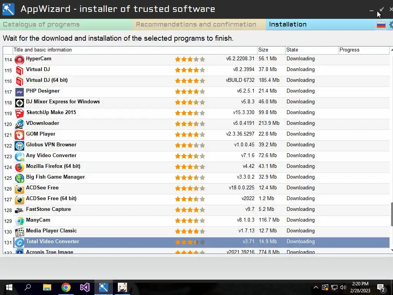This screenshot has height=295, width=393.
Task: Click the version v9.7 of FastStone Capture
Action: [249, 209]
